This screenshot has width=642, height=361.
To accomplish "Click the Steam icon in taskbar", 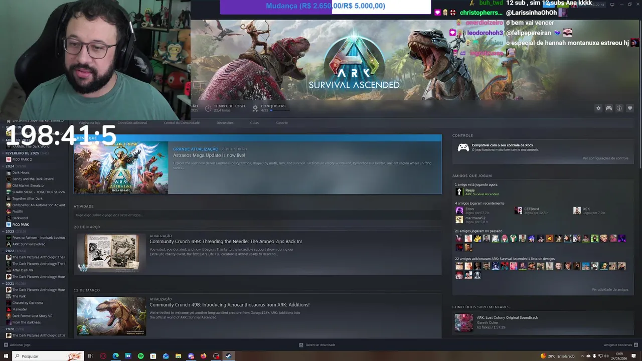I will [228, 356].
